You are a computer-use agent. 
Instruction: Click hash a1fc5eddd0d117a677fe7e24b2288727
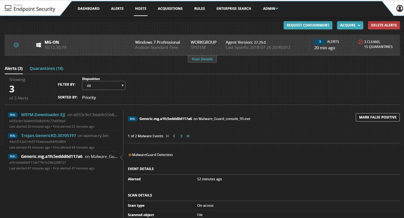38,163
